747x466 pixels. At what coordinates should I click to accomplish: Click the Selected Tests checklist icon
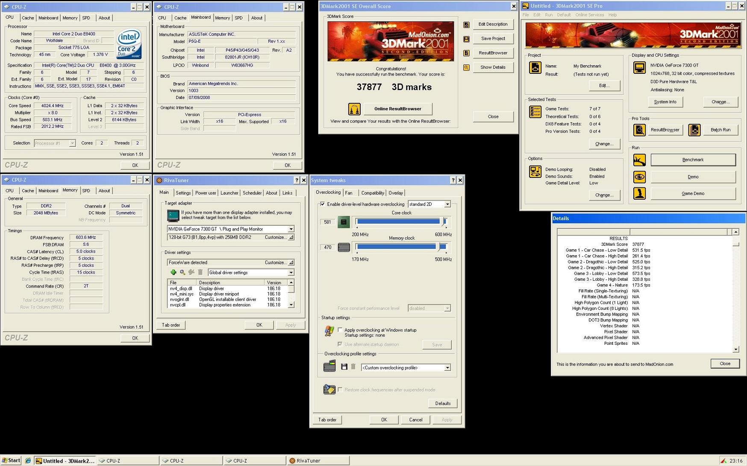[535, 112]
